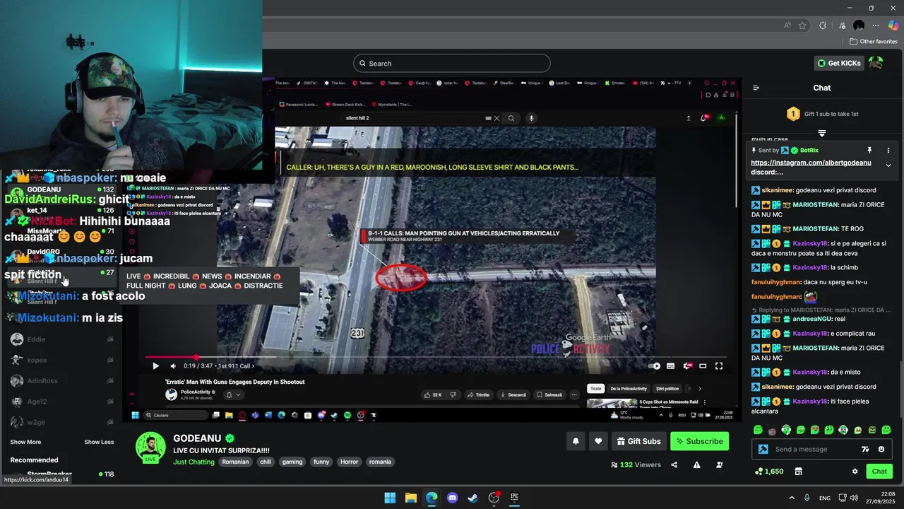Viewport: 904px width, 509px height.
Task: Mute the streamed YouTube video
Action: 173,366
